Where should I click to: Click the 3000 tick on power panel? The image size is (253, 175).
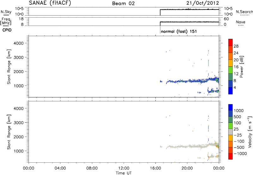tap(18, 57)
